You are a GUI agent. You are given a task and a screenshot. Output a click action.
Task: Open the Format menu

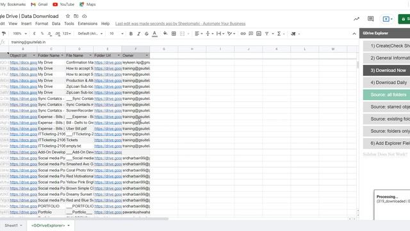pos(42,24)
